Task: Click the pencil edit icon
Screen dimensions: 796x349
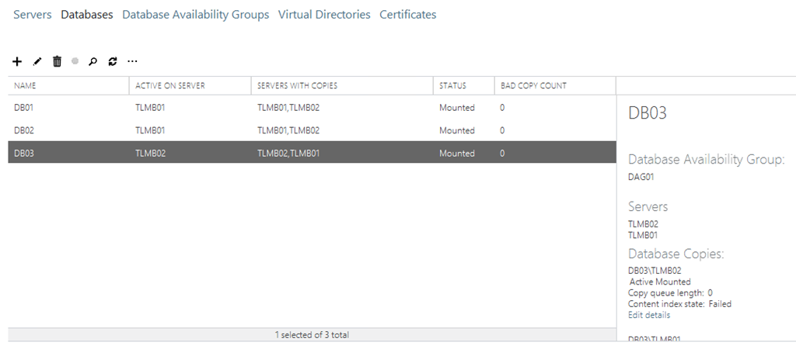Action: (37, 62)
